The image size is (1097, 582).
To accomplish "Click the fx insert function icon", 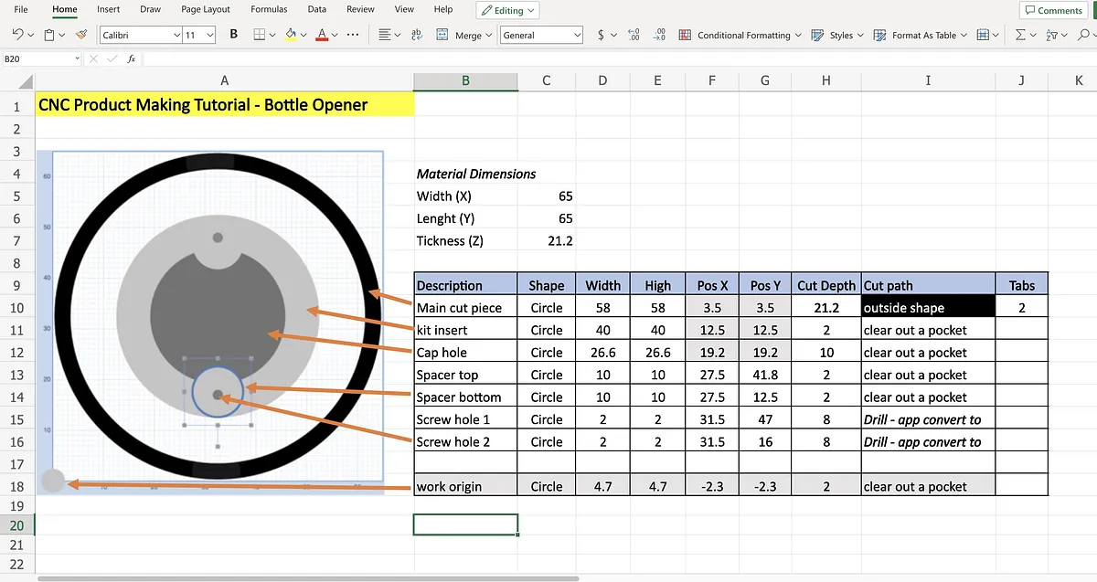I will tap(132, 58).
